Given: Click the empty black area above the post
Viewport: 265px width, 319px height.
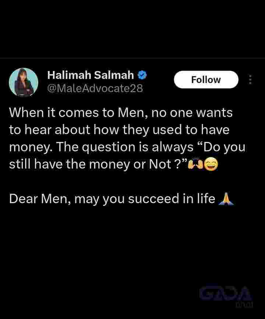Looking at the screenshot, I should [x=132, y=28].
